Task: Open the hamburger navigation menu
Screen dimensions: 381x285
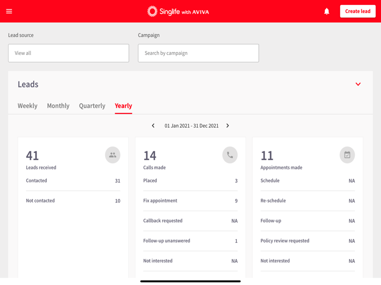Action: (9, 11)
